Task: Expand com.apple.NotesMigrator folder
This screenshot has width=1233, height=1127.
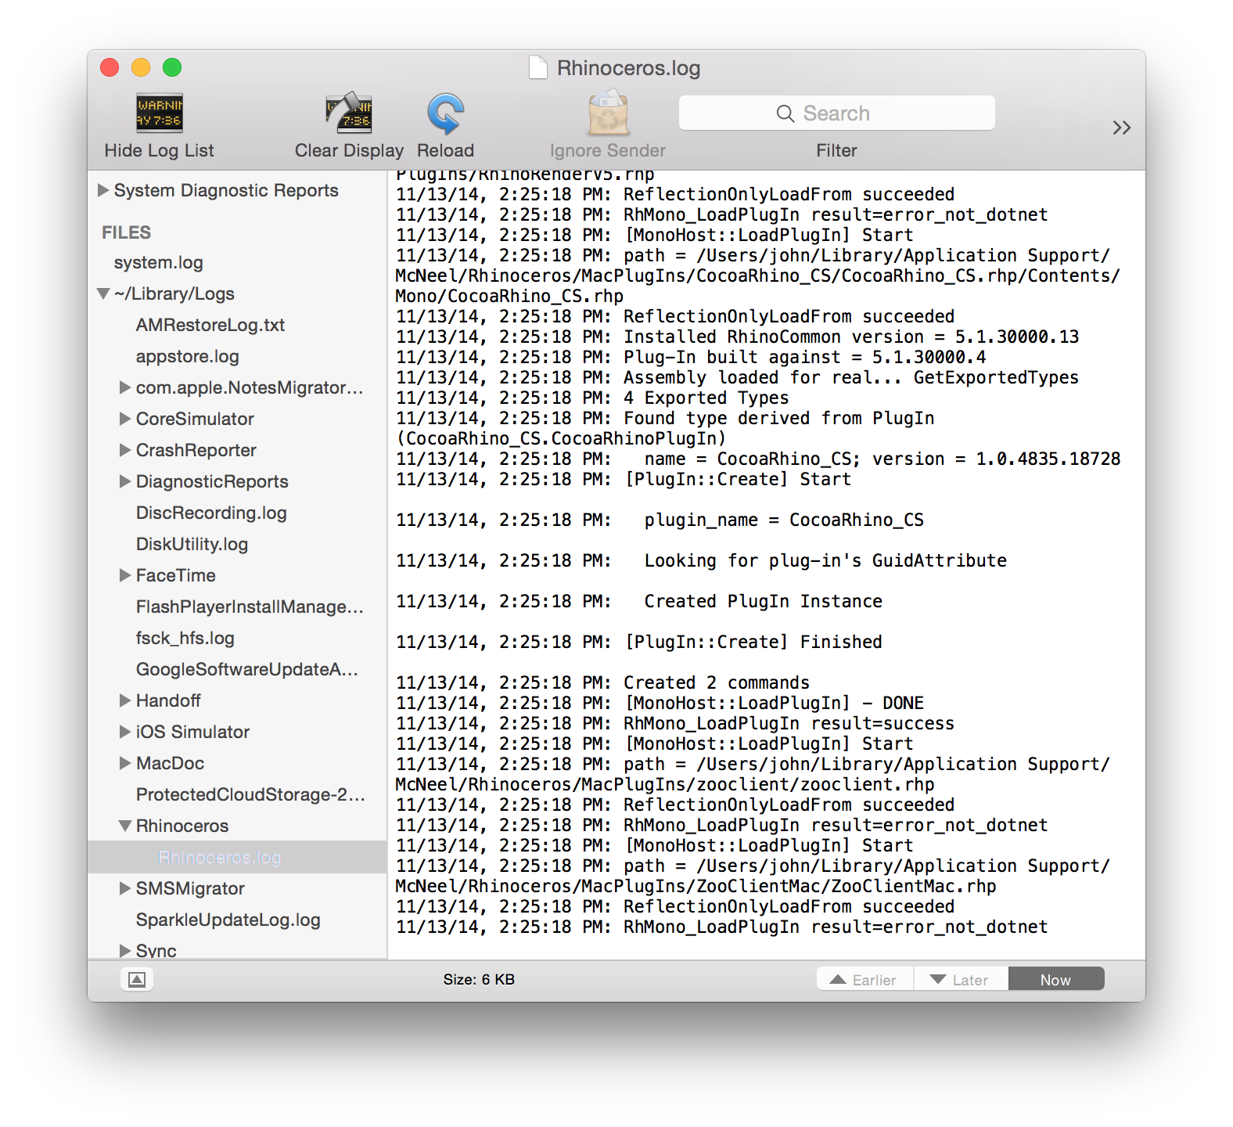Action: (125, 387)
